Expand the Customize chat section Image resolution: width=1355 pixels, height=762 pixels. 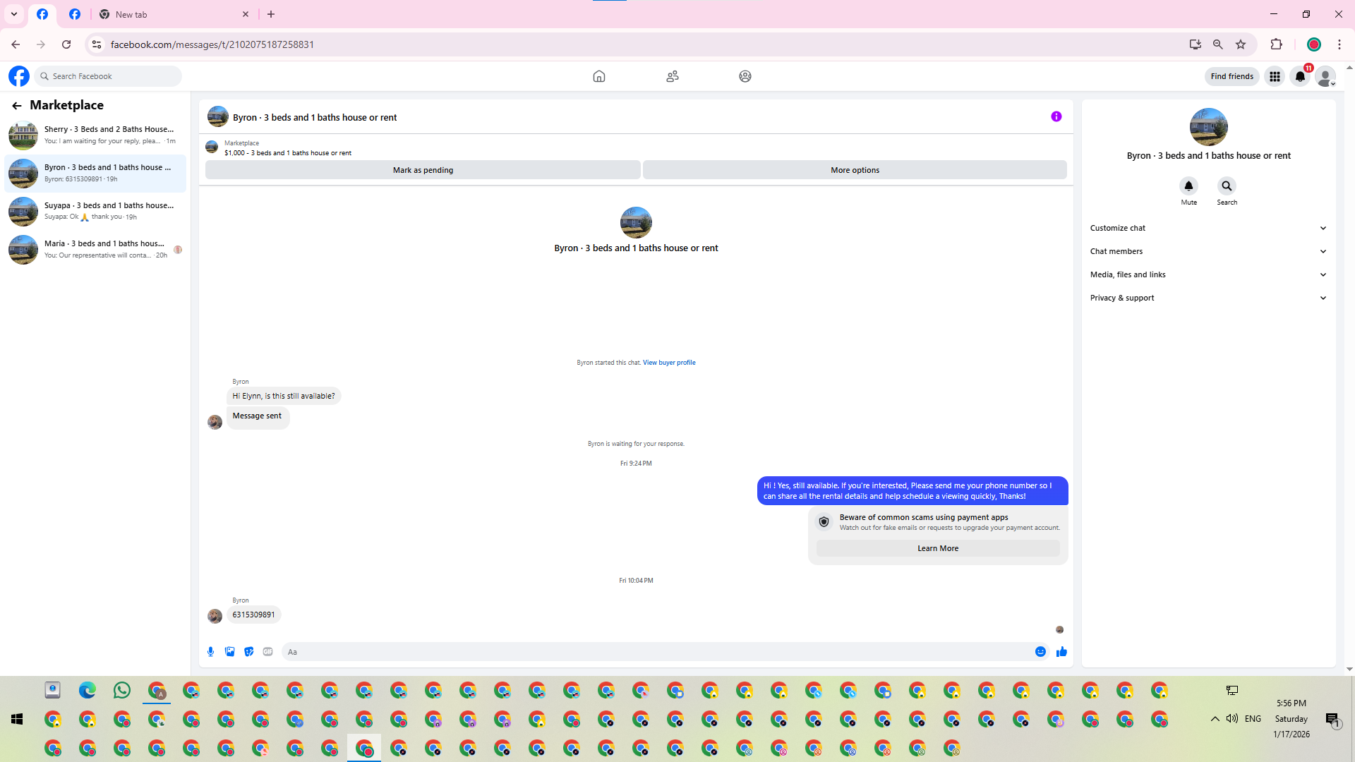coord(1208,228)
